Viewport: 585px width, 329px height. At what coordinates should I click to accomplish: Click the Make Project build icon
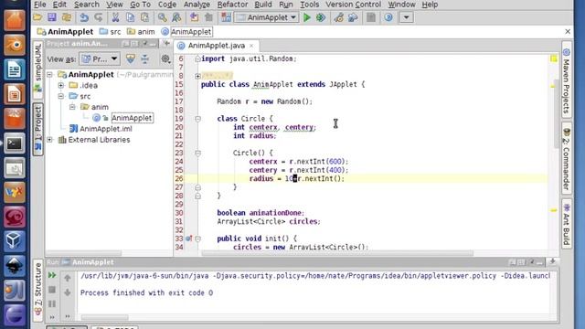click(x=226, y=17)
